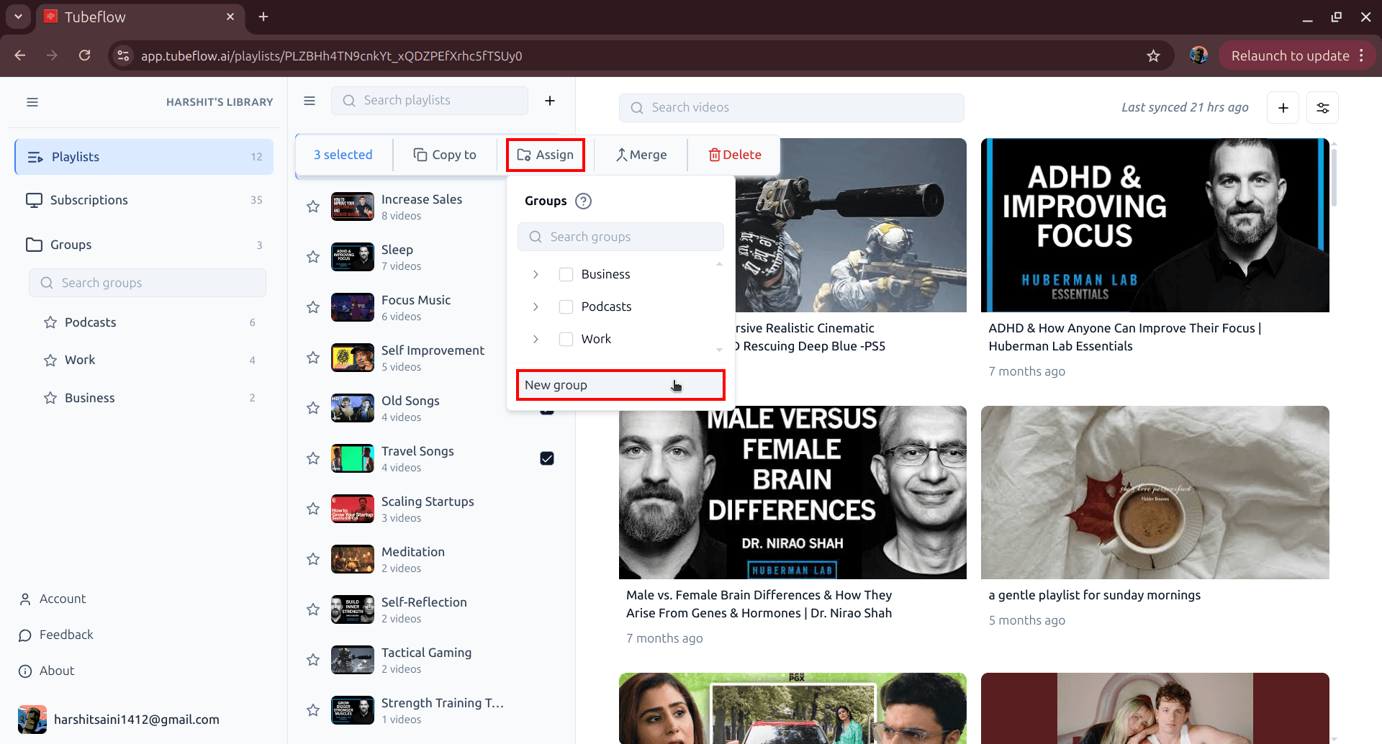The height and width of the screenshot is (744, 1382).
Task: Collapse the library sidebar hamburger icon
Action: (x=32, y=102)
